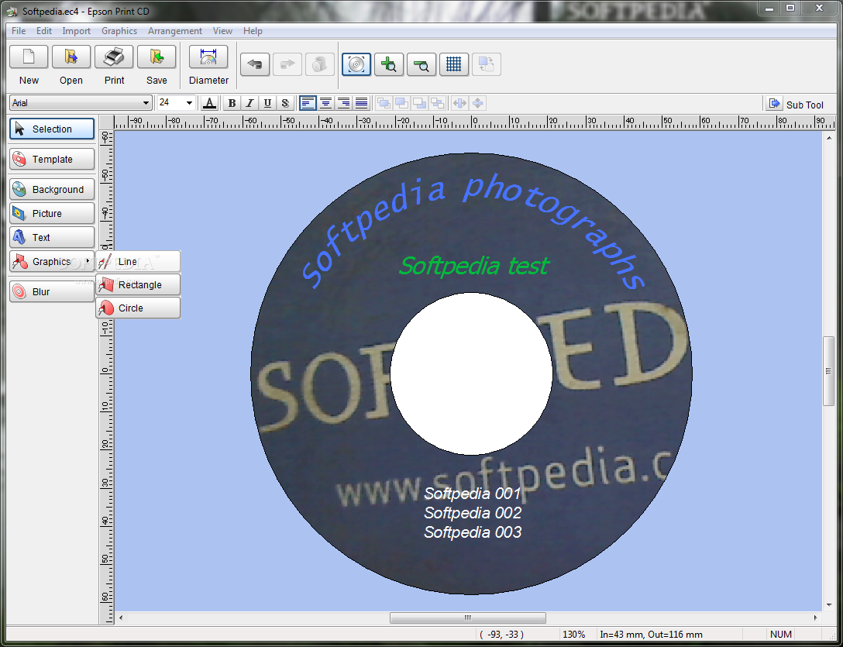843x647 pixels.
Task: Click the Send to back icon
Action: coord(438,103)
